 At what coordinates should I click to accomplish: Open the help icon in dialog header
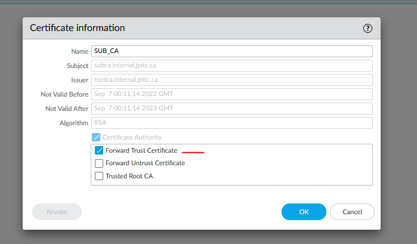coord(367,28)
